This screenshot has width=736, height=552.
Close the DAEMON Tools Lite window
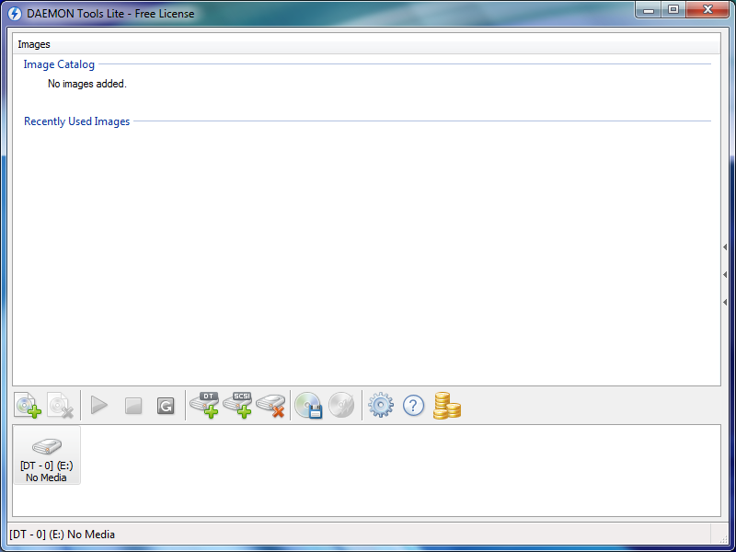[707, 10]
